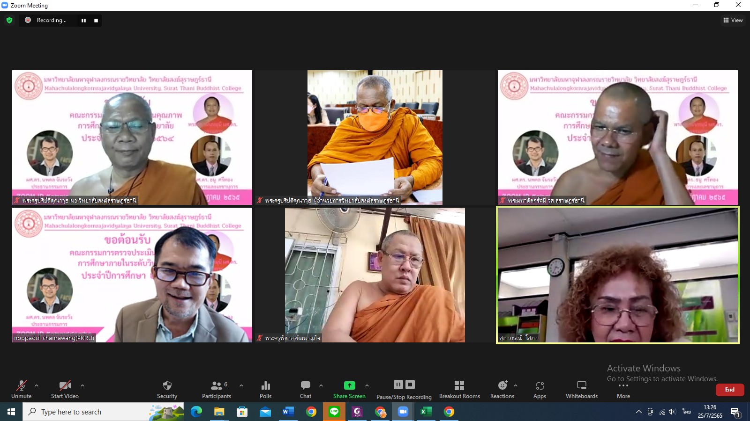Open the notification center icon

(735, 412)
